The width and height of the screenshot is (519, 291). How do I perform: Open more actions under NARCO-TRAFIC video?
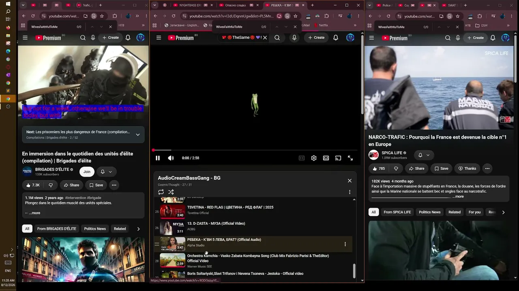pyautogui.click(x=487, y=169)
